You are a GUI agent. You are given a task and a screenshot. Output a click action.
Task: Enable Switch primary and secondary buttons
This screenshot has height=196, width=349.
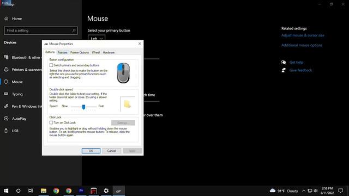point(51,65)
